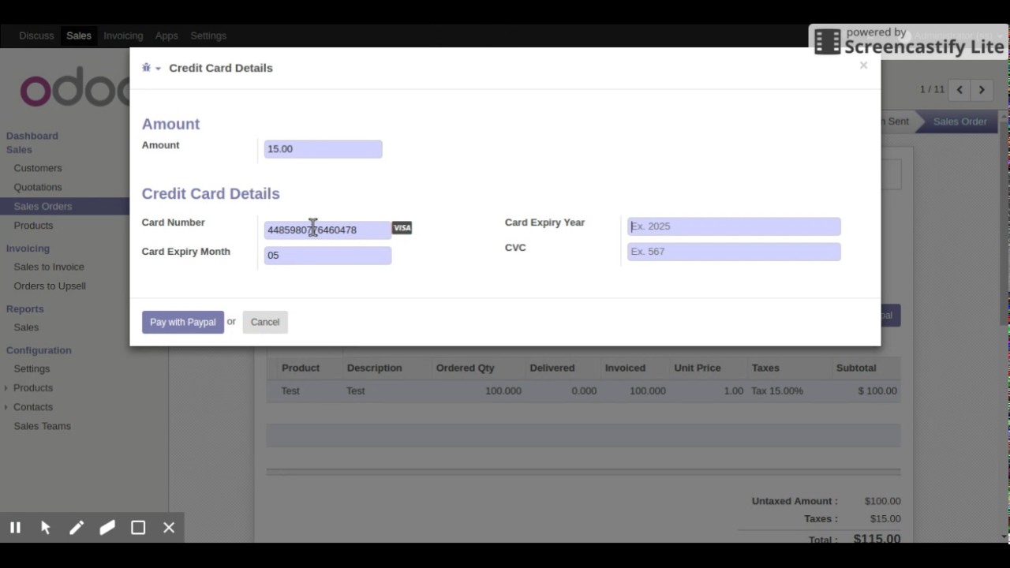Click the CVC input field
Screen dimensions: 1010x568
tap(734, 252)
